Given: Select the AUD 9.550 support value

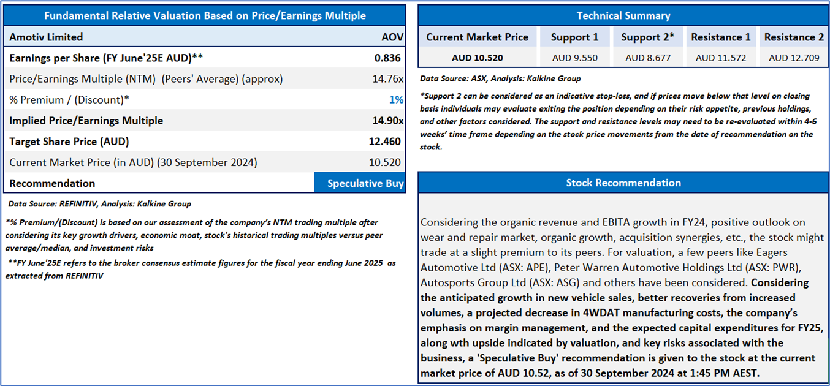Looking at the screenshot, I should [x=574, y=58].
